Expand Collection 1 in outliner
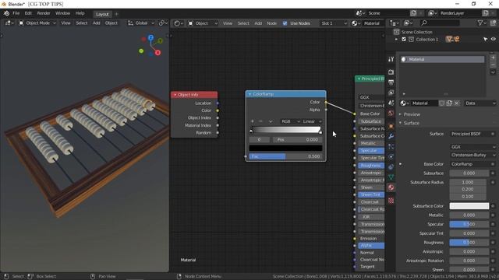 (397, 40)
